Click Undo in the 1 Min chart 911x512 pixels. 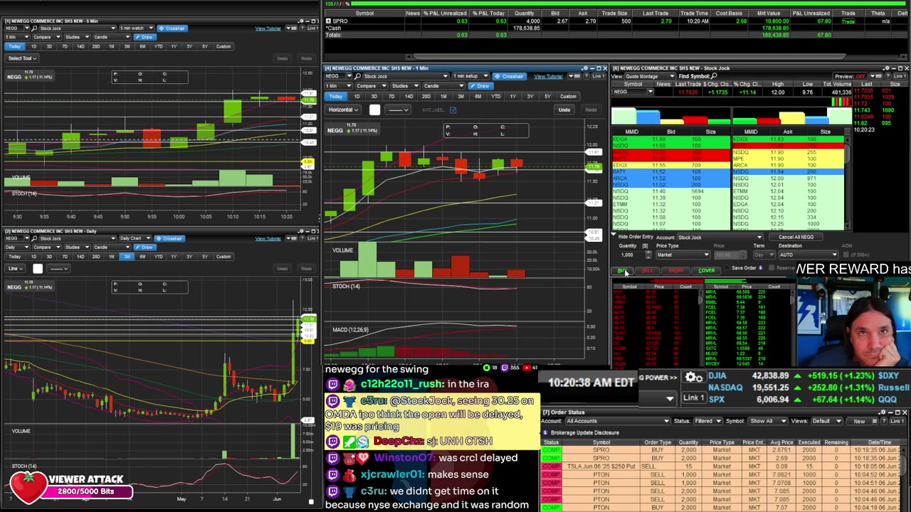(564, 110)
